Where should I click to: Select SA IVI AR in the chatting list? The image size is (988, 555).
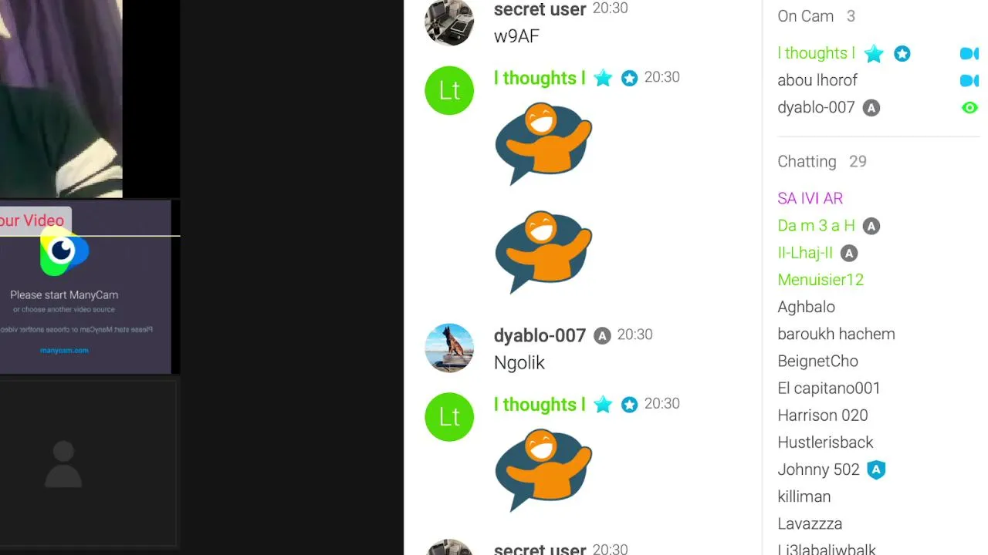click(x=810, y=198)
